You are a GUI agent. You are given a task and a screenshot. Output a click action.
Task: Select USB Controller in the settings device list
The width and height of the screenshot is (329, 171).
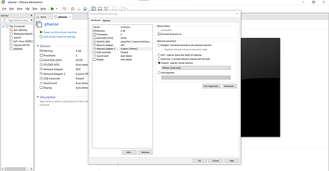(x=122, y=52)
